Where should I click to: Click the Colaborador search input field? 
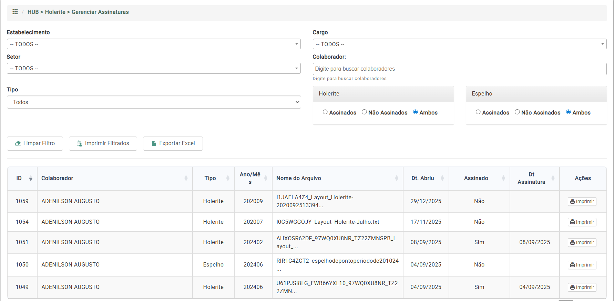point(459,69)
